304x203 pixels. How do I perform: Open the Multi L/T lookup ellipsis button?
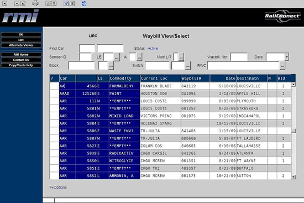click(181, 57)
